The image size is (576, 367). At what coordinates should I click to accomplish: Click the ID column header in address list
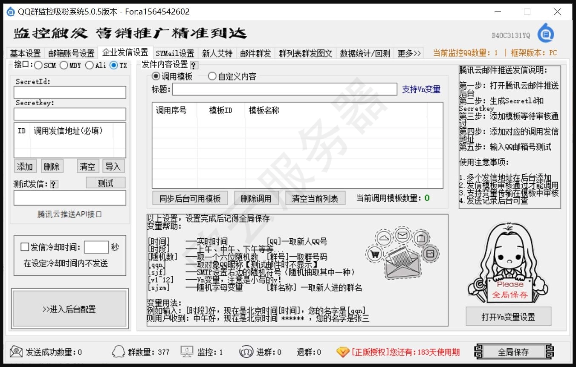pyautogui.click(x=22, y=131)
